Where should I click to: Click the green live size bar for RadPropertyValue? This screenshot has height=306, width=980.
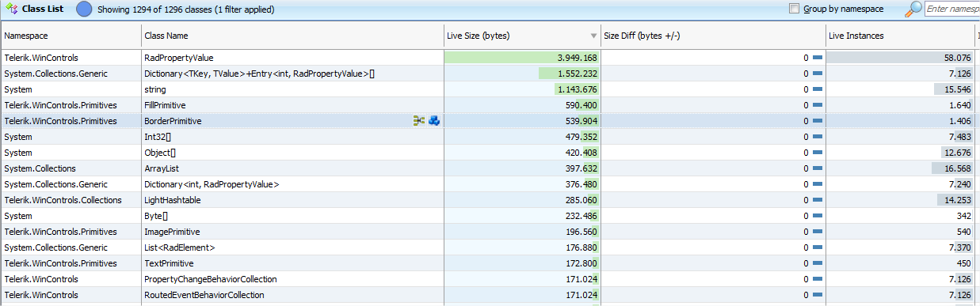(521, 58)
